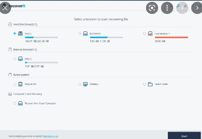
Task: Click the Start button
Action: pos(184,135)
